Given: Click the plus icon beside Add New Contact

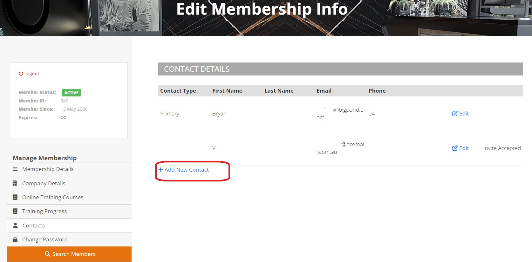Looking at the screenshot, I should pos(160,170).
